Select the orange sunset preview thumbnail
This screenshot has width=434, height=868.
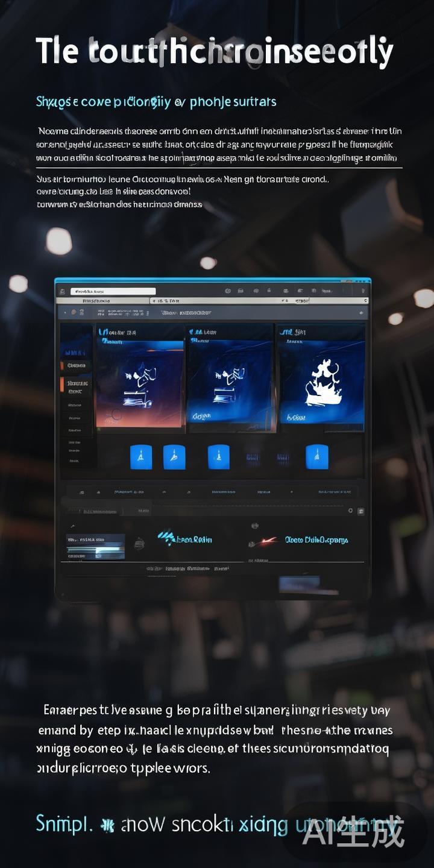coord(140,383)
